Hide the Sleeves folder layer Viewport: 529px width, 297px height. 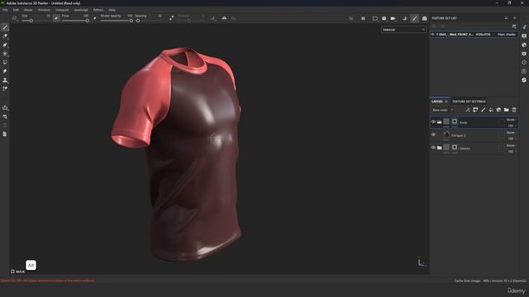pos(433,148)
